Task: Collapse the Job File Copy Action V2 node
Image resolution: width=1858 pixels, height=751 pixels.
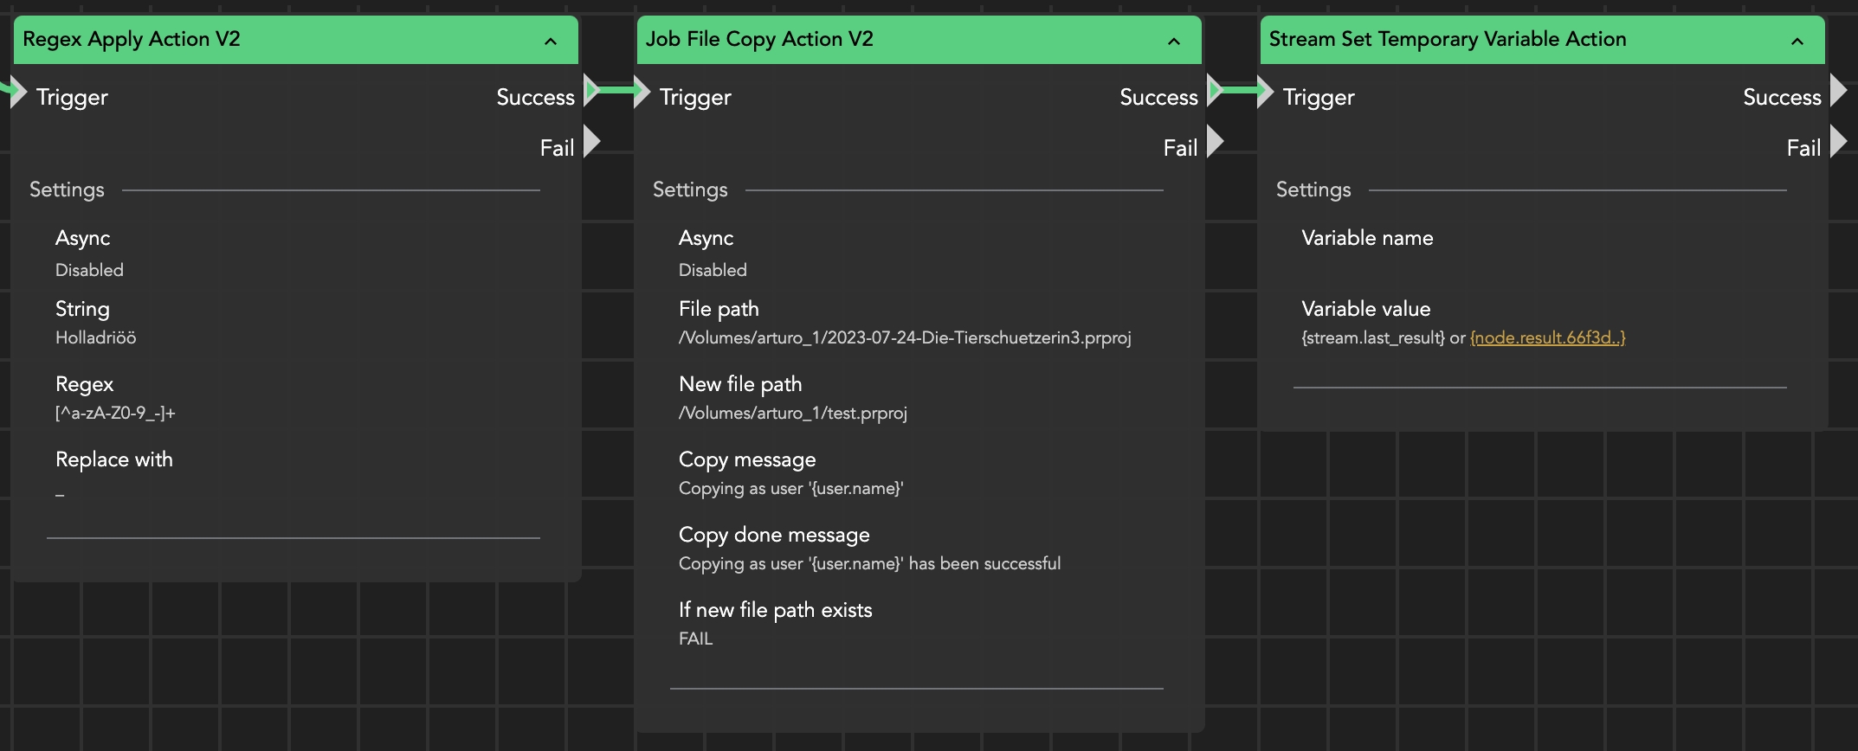Action: [x=1174, y=42]
